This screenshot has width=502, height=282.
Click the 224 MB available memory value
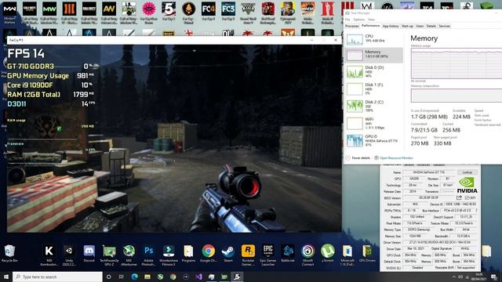point(461,117)
